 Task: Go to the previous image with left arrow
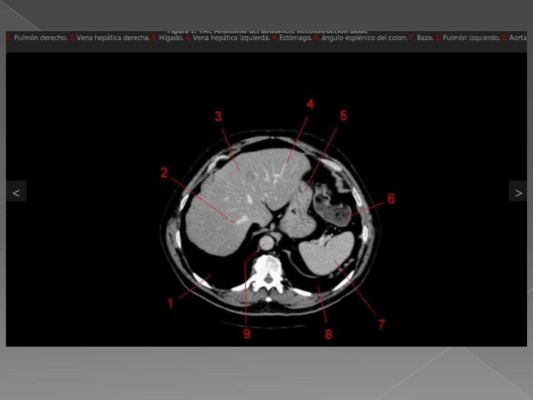coord(16,192)
